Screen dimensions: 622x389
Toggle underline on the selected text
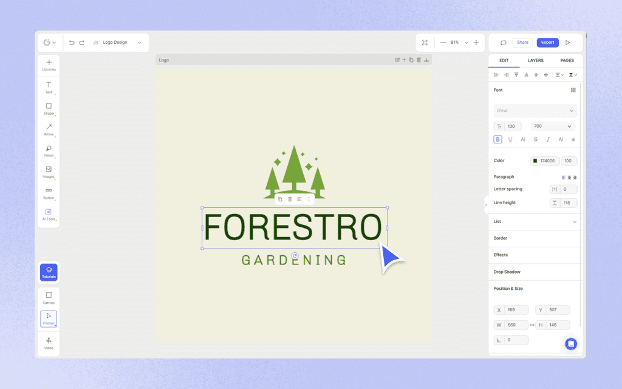(510, 139)
